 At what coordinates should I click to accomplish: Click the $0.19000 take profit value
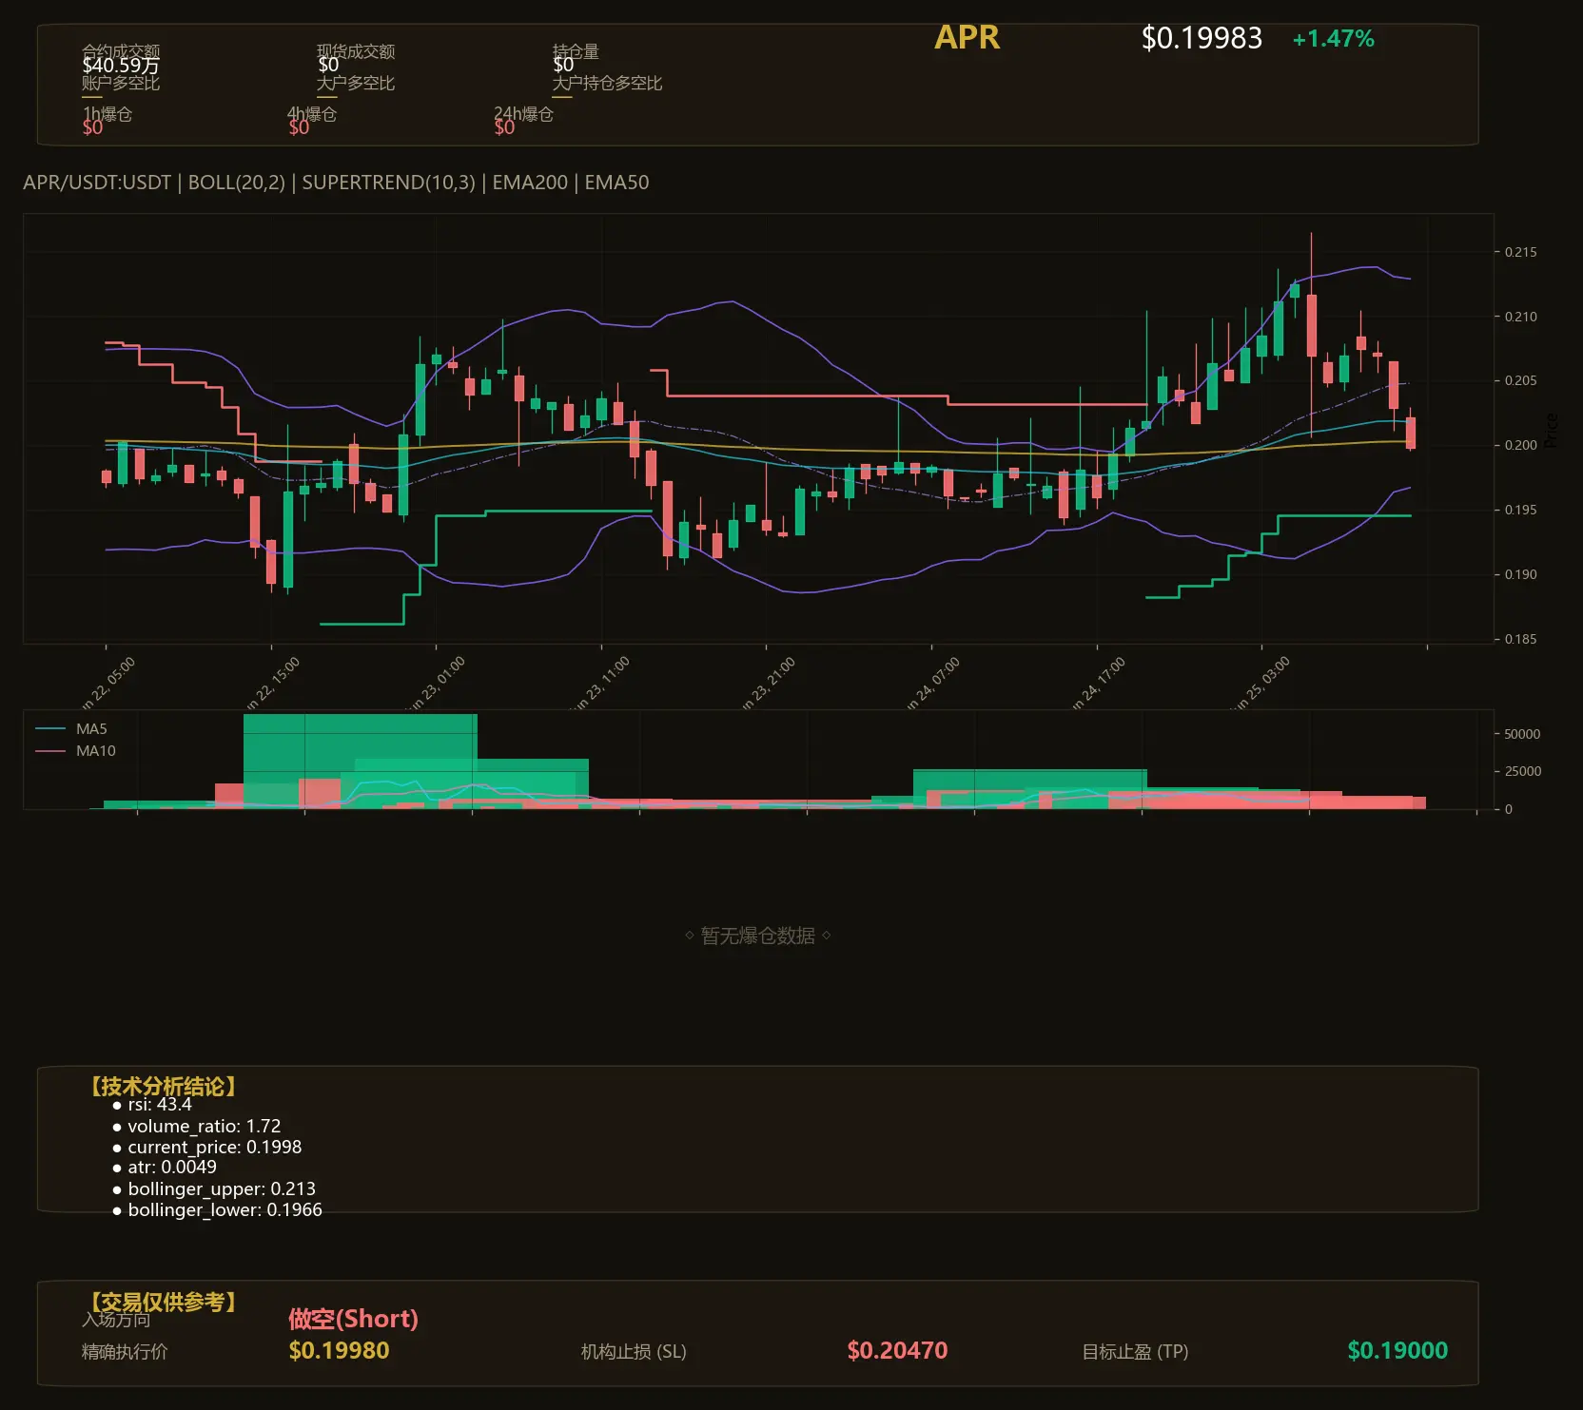point(1397,1351)
